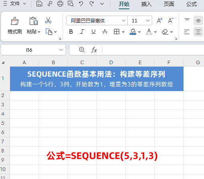Apply font color A swatch
This screenshot has width=204, height=179.
click(149, 32)
